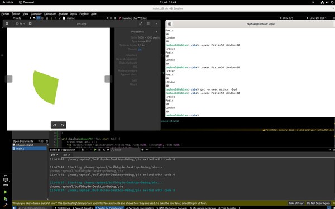This screenshot has width=335, height=209.
Task: Open the 1 Problèmes pane
Action: (62, 208)
